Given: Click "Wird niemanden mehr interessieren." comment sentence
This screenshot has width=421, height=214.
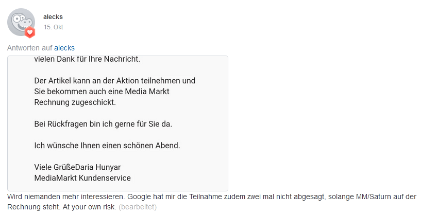Looking at the screenshot, I should (66, 197).
